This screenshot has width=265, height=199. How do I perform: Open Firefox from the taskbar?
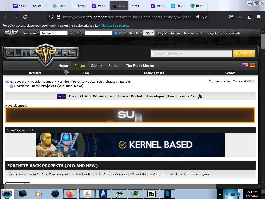[x=70, y=194]
